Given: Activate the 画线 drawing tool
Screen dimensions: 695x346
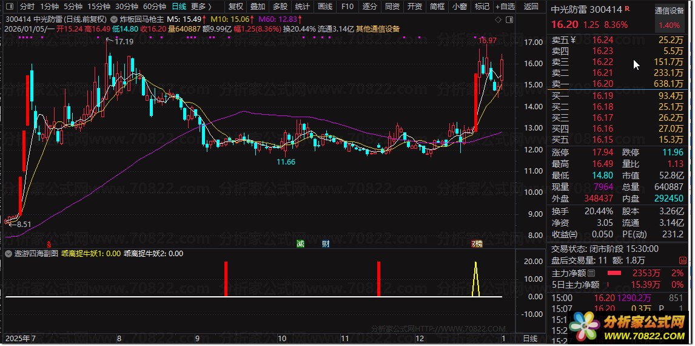Looking at the screenshot, I should pos(325,7).
